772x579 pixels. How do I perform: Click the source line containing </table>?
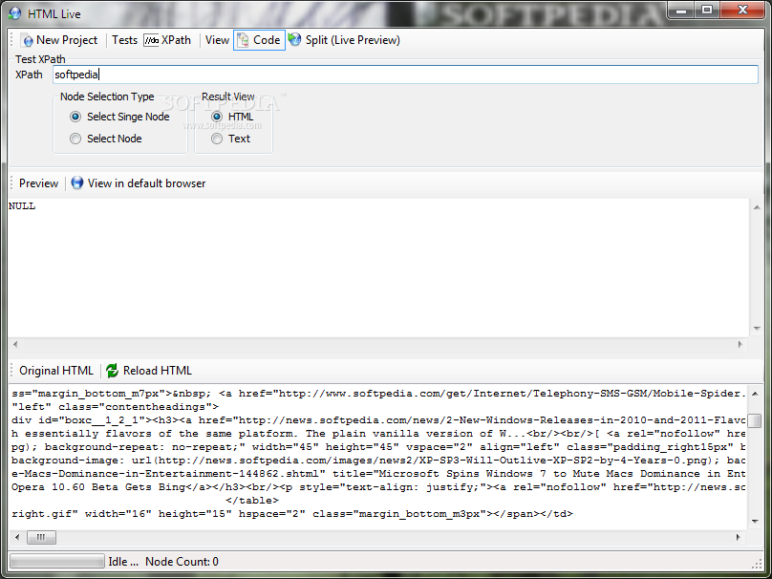click(252, 501)
